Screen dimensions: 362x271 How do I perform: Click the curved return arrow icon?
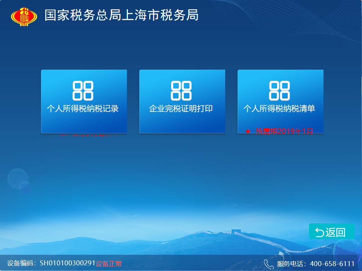pyautogui.click(x=319, y=233)
